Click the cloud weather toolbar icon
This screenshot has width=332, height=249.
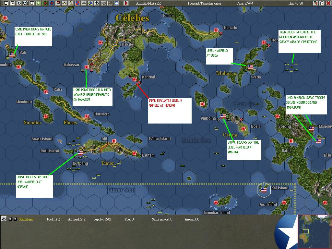116,3
